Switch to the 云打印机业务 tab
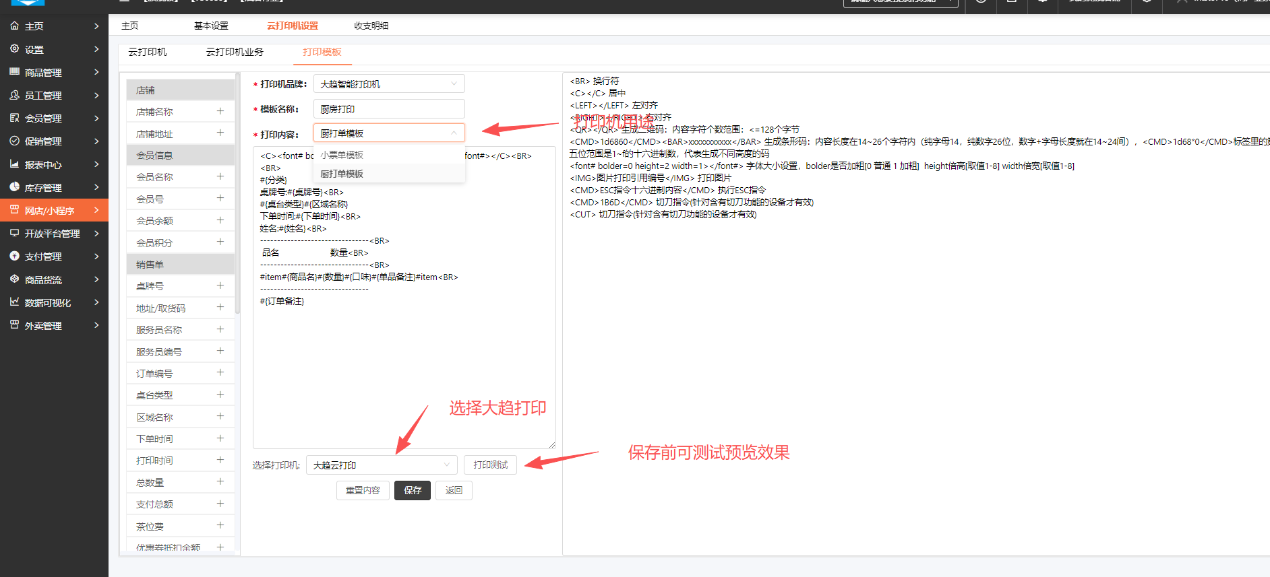Viewport: 1270px width, 577px height. [x=235, y=52]
